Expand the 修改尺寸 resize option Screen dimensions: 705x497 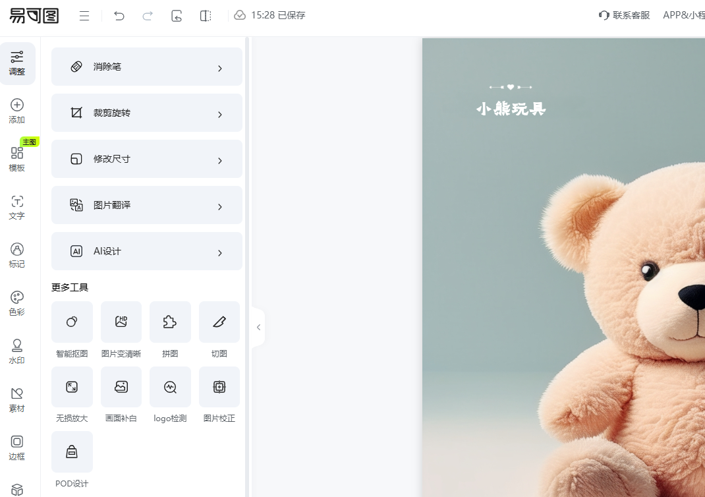pos(147,160)
